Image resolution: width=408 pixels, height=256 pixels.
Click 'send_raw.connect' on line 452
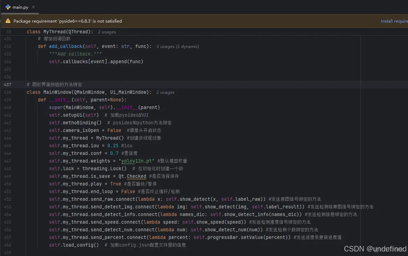(113, 199)
